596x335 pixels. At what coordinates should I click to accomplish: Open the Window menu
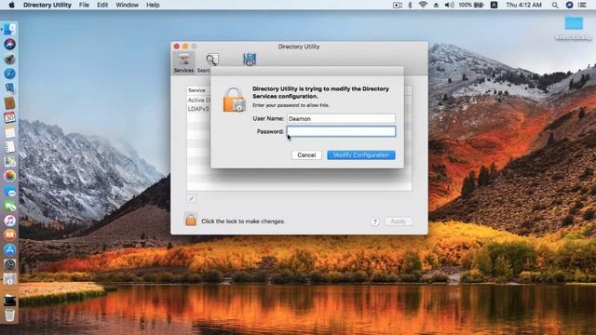coord(127,5)
